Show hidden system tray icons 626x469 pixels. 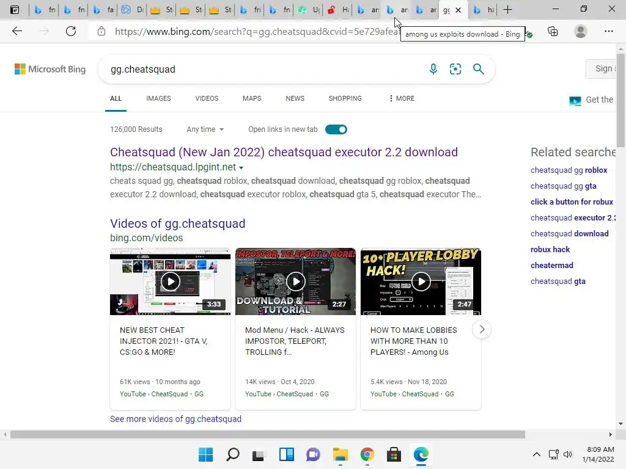coord(537,454)
